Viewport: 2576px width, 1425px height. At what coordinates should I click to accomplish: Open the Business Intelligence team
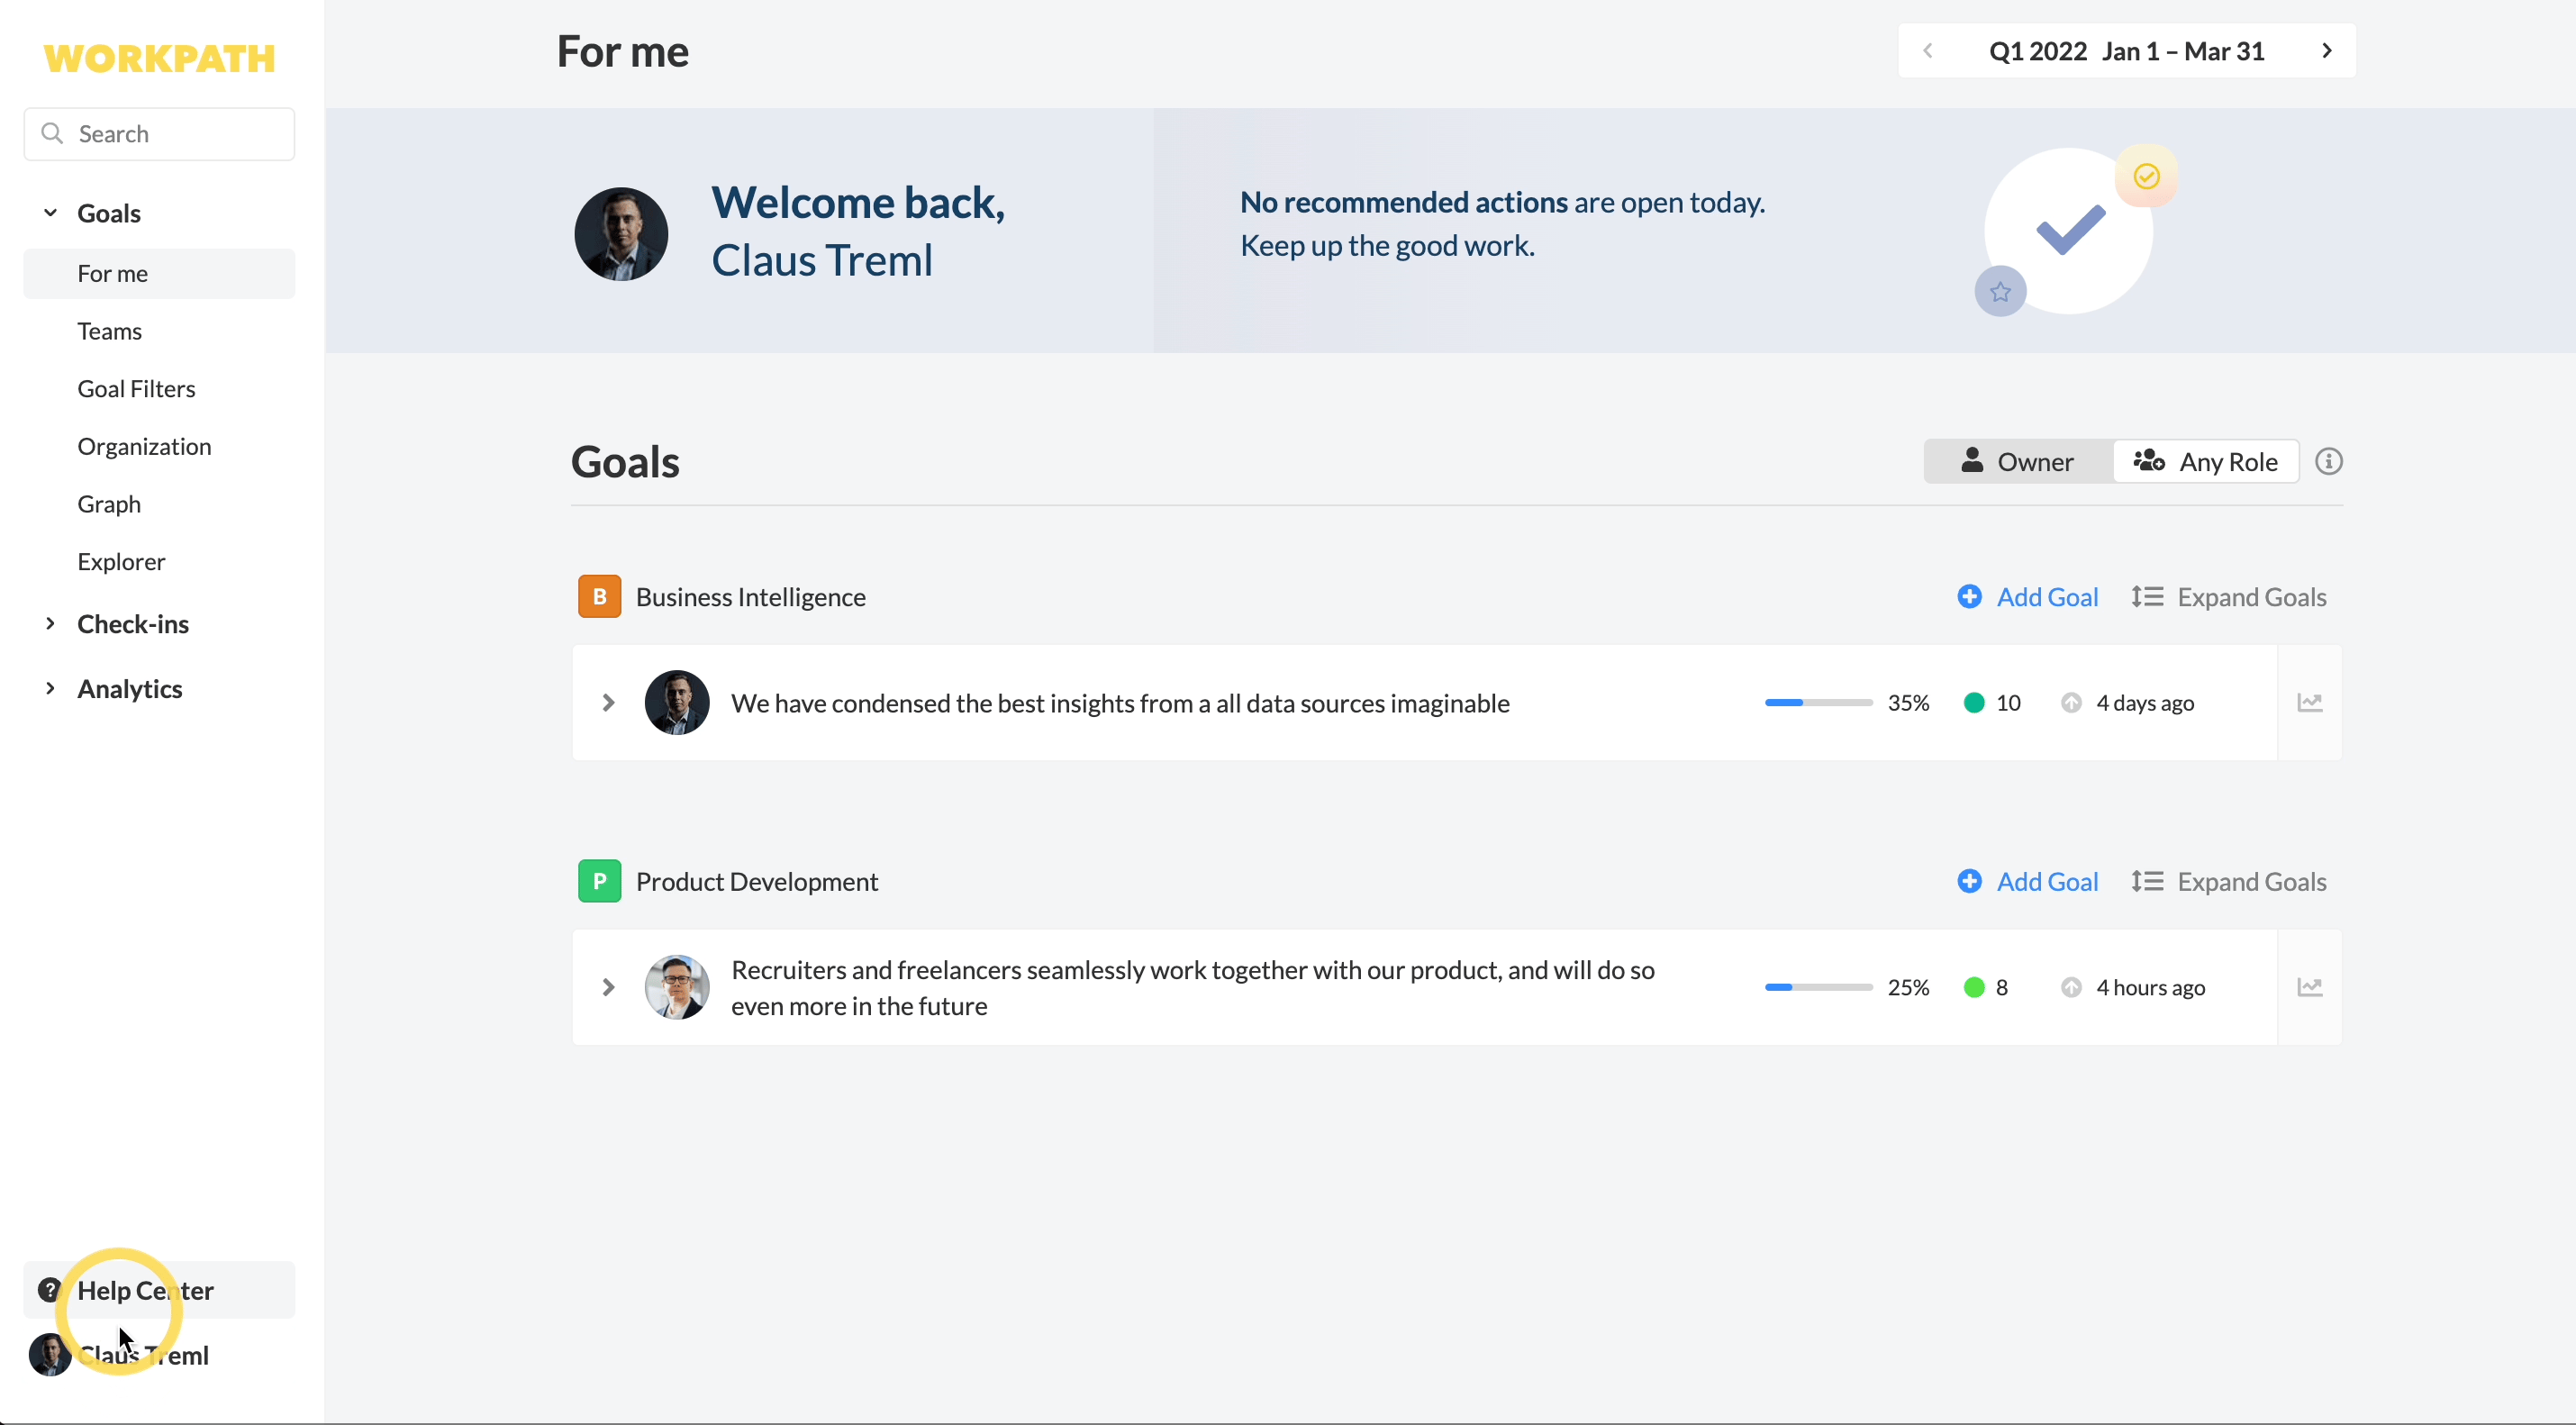point(750,597)
